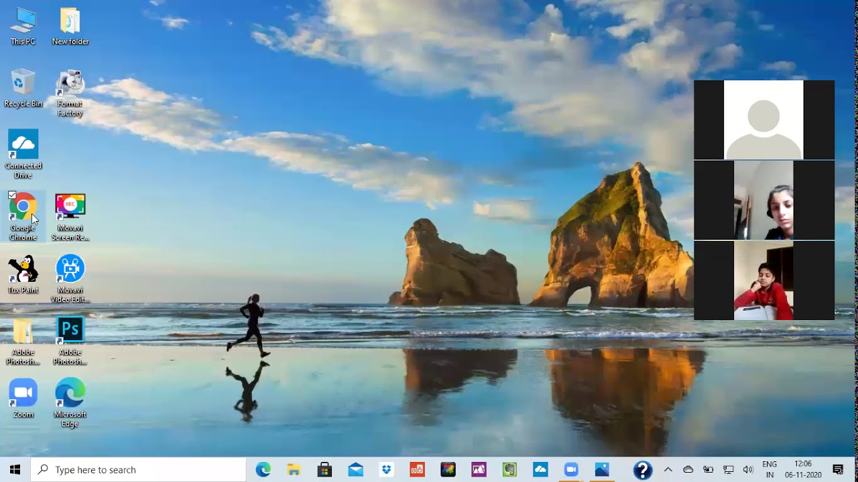The width and height of the screenshot is (858, 482).
Task: Open clock showing 12:06 date flyout
Action: [803, 470]
